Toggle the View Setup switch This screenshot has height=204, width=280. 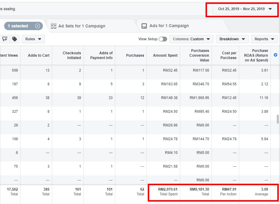click(x=163, y=39)
